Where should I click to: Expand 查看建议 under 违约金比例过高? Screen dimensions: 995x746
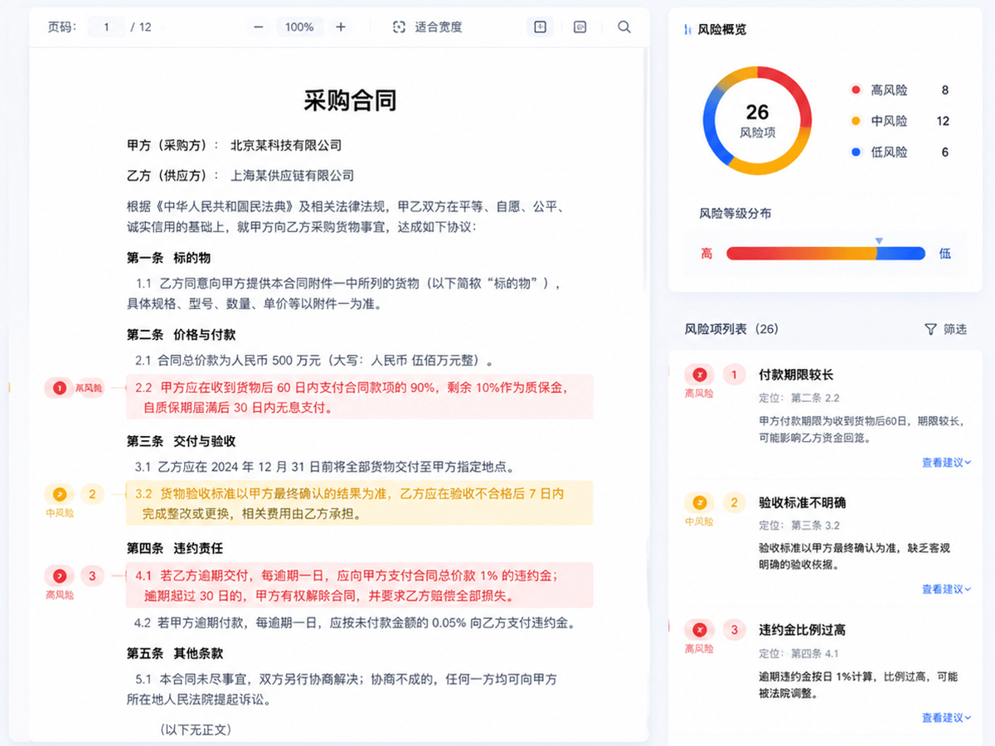pos(946,718)
